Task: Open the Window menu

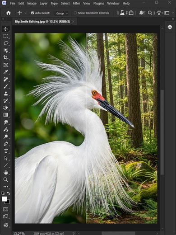Action: (x=113, y=3)
